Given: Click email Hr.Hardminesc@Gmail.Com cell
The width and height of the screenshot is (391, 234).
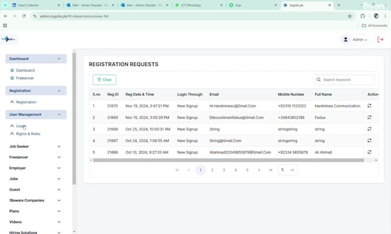Looking at the screenshot, I should 233,106.
